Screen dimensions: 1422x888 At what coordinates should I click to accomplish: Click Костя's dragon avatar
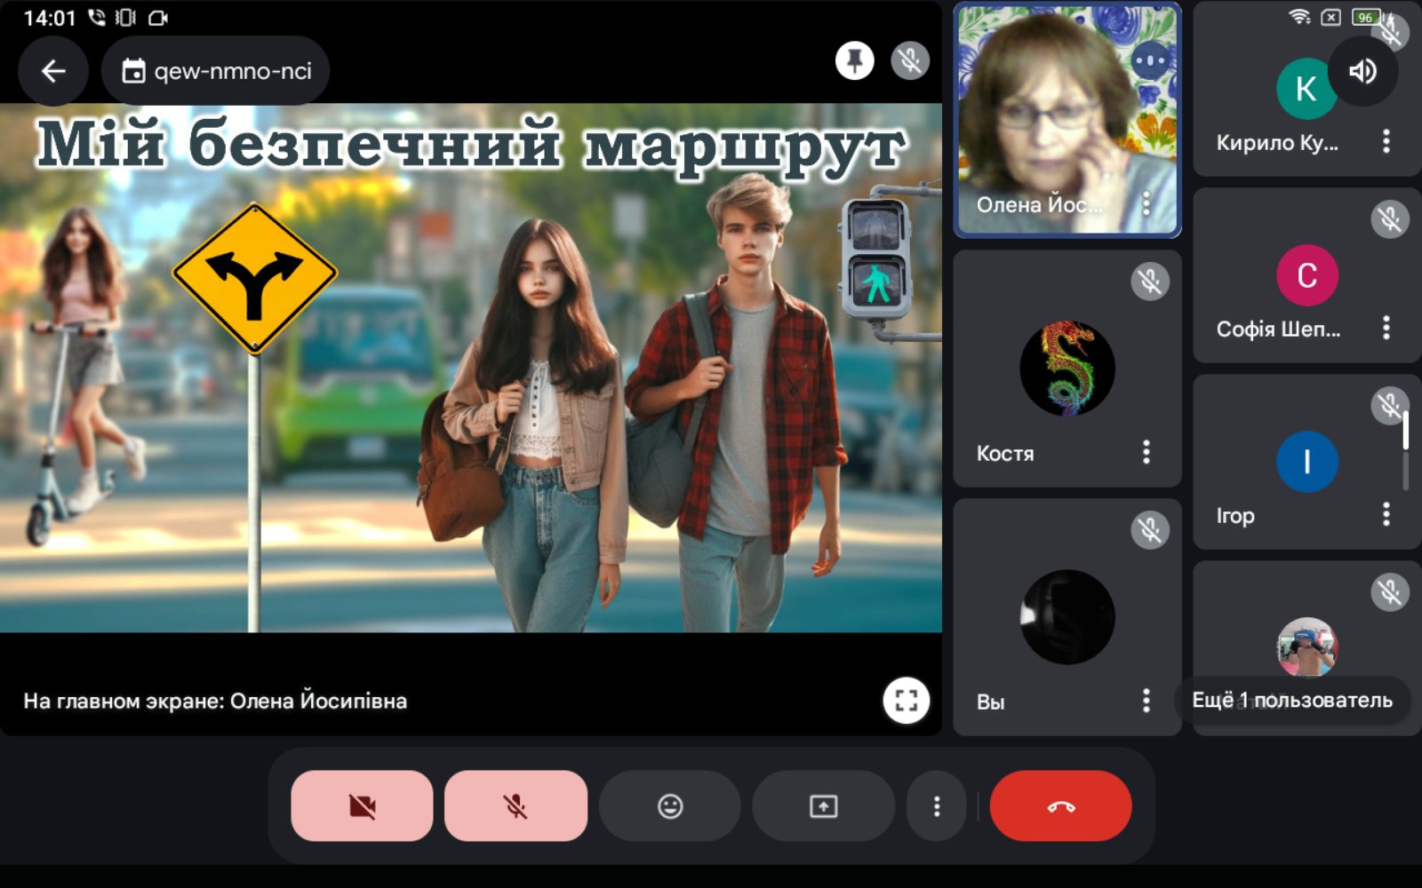coord(1067,369)
